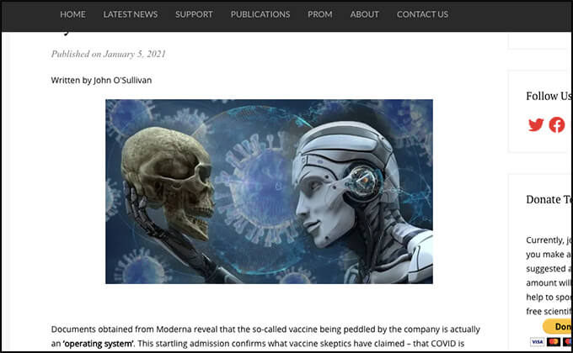Click the Donate sidebar heading

pyautogui.click(x=549, y=199)
